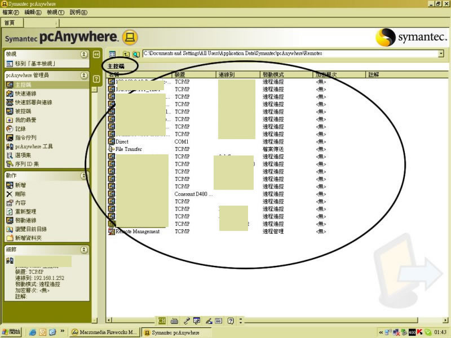Collapse the 檢視 panel section
The height and width of the screenshot is (338, 451).
point(83,54)
